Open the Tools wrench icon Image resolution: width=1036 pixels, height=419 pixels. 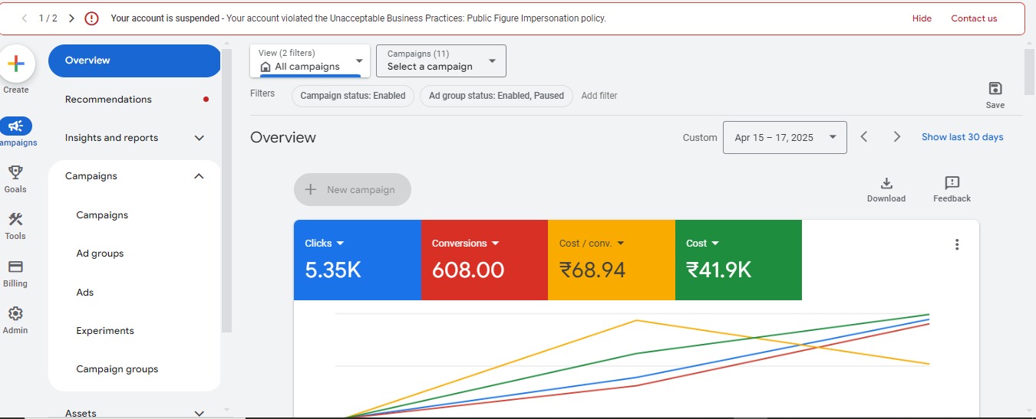coord(15,221)
